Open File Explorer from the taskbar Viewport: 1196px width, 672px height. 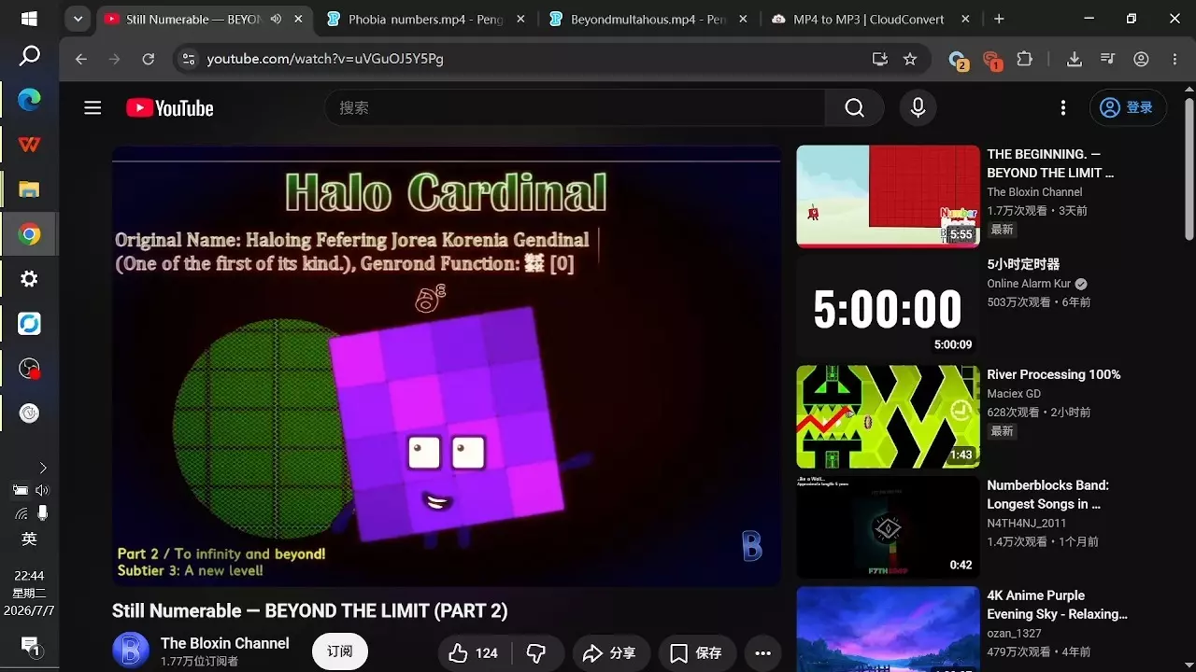(x=30, y=189)
